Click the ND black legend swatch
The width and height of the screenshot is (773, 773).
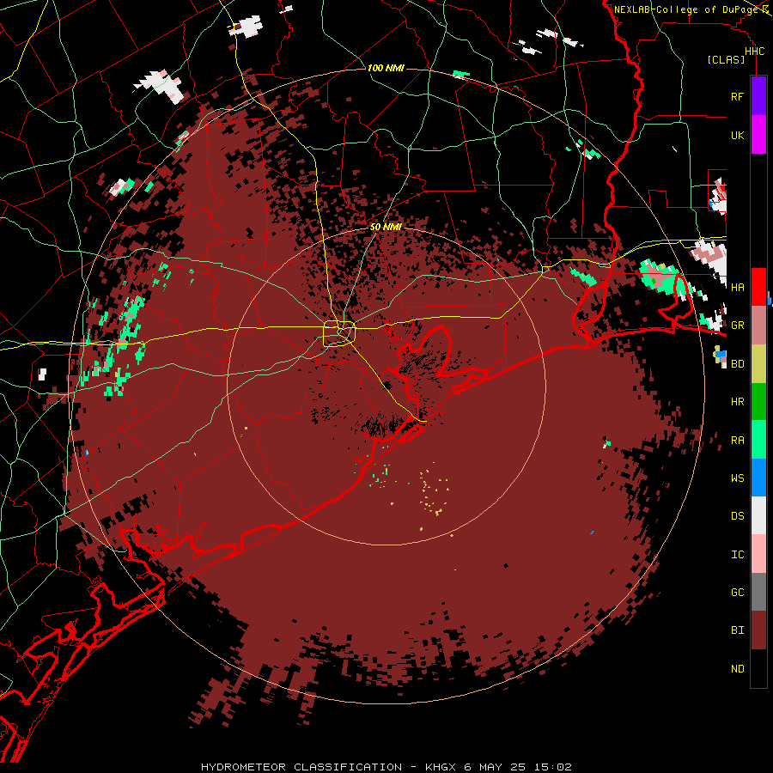tap(758, 668)
